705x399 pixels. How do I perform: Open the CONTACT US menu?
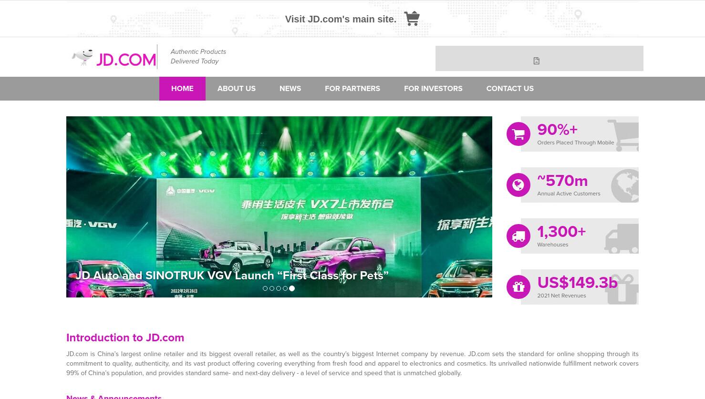[x=510, y=89]
